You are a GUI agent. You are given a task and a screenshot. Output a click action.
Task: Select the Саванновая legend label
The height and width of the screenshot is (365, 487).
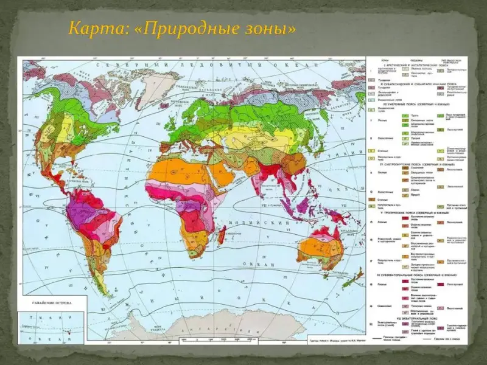(380, 307)
